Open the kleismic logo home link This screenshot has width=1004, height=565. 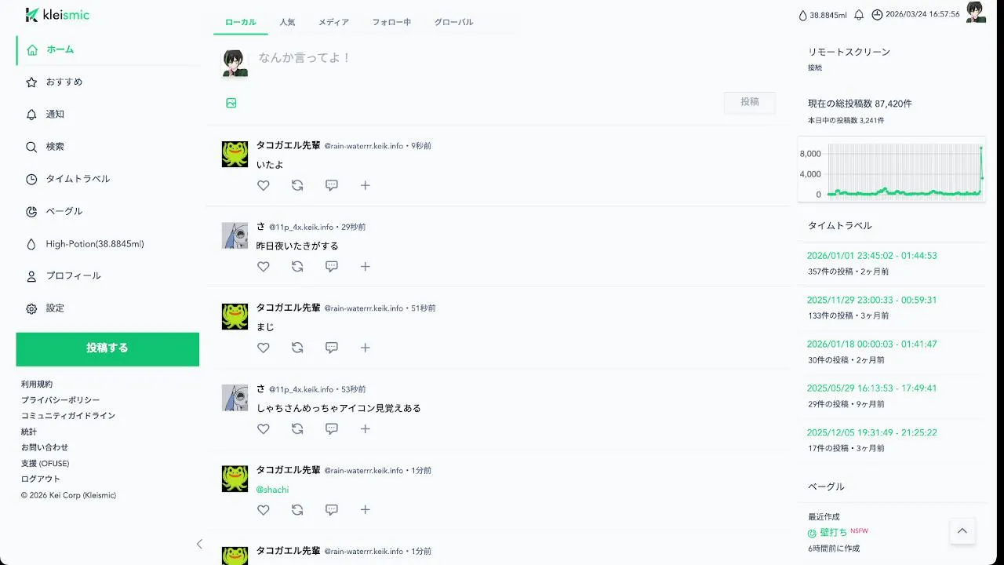(57, 15)
